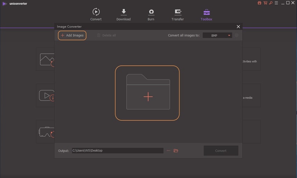Open the output folder icon

[x=176, y=151]
